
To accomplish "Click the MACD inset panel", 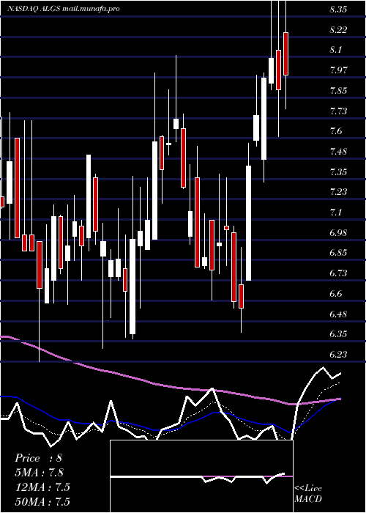I will click(x=201, y=476).
